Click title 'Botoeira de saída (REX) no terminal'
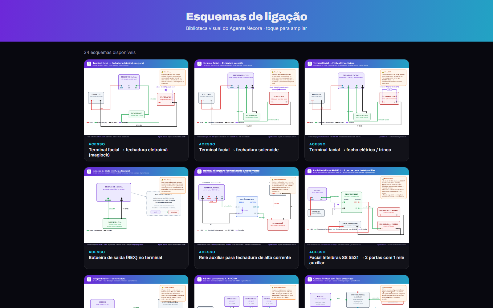Image resolution: width=493 pixels, height=308 pixels. pyautogui.click(x=125, y=257)
